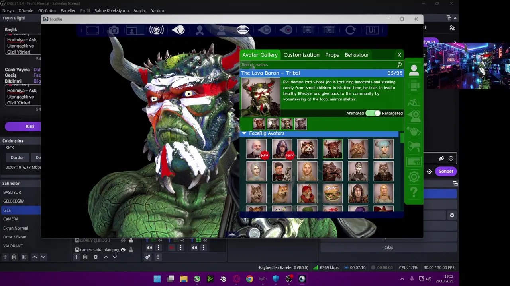The image size is (510, 286).
Task: Toggle Animated / Retargeted switch
Action: pos(373,113)
